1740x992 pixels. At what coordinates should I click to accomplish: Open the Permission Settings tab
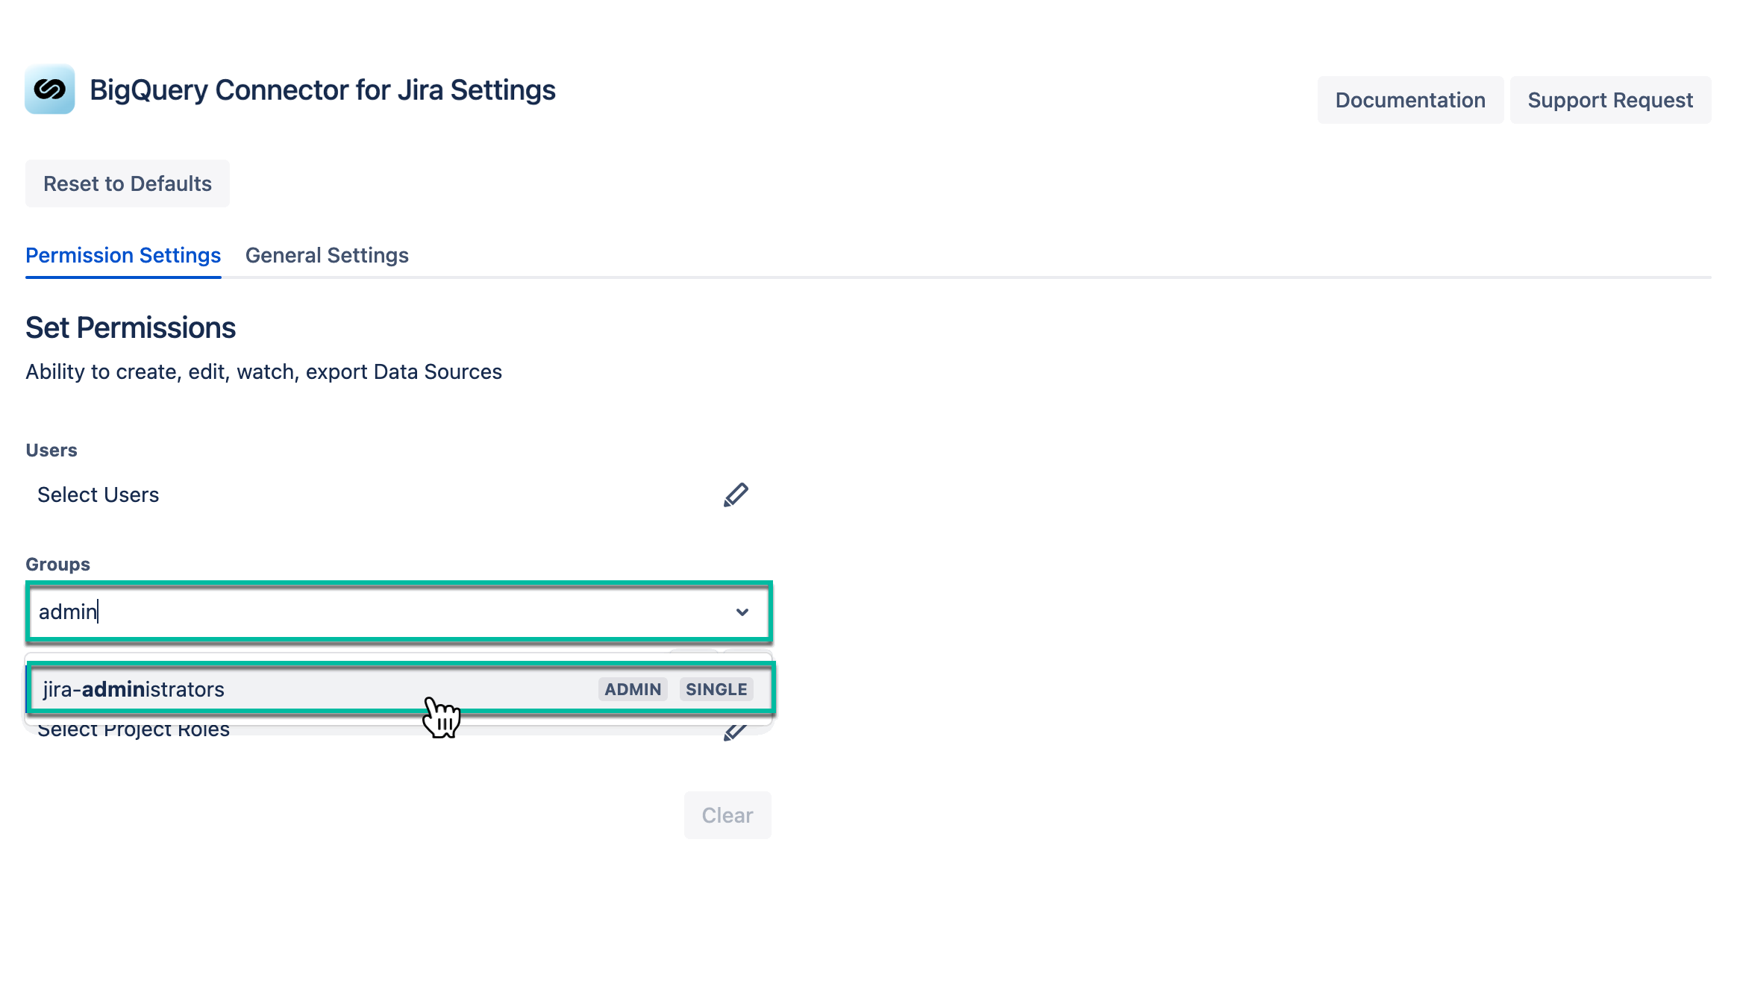click(123, 255)
